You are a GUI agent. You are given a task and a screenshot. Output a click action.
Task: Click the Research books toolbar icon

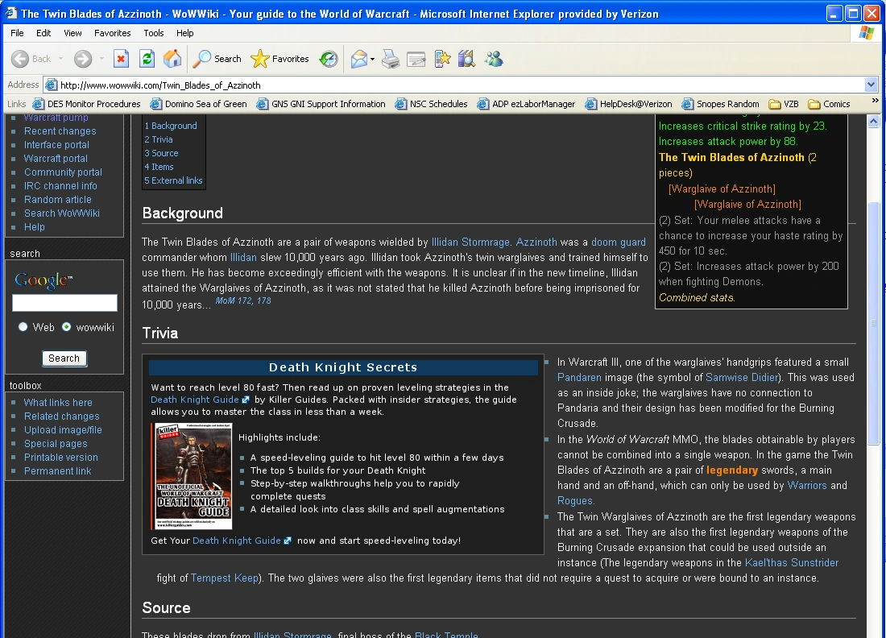[x=466, y=59]
